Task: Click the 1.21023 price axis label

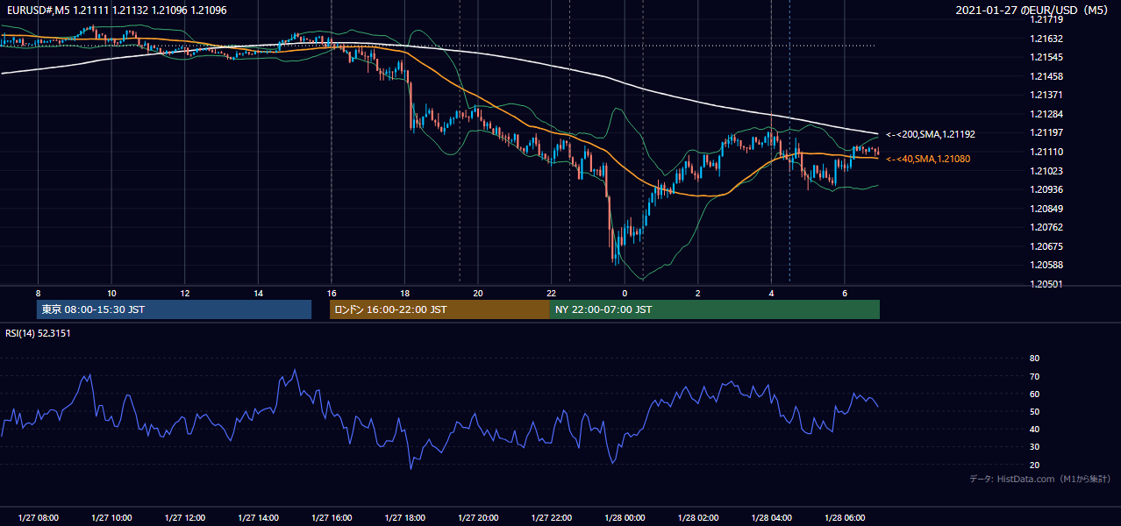Action: (1046, 171)
